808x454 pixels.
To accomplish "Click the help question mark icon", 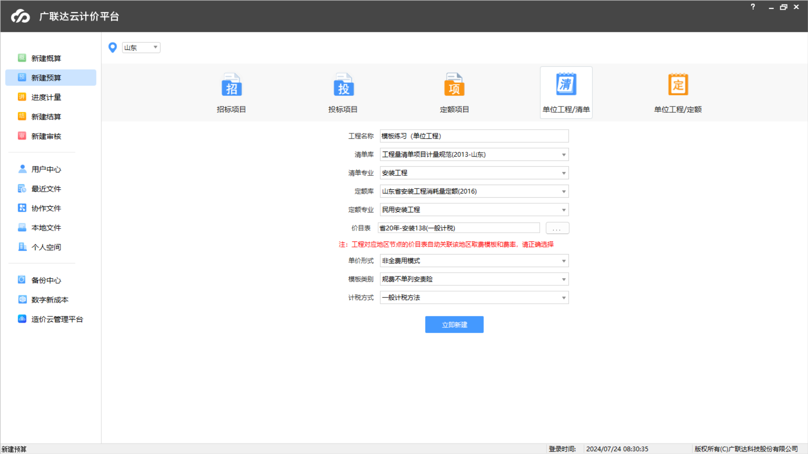I will pos(753,7).
